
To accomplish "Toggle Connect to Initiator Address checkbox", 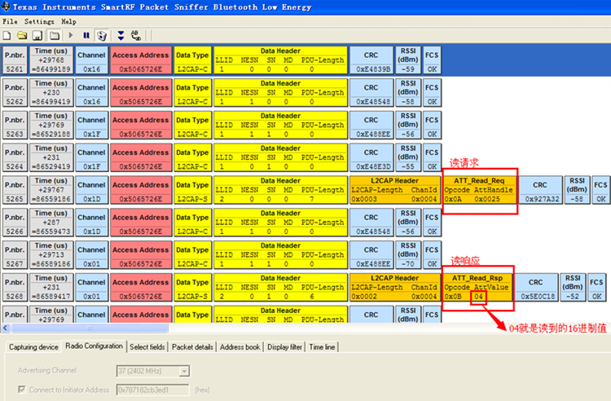I will point(22,390).
